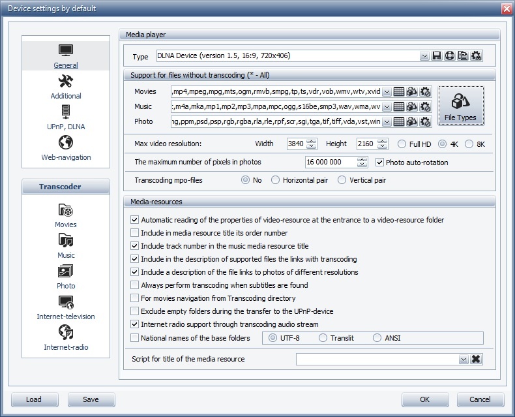Open the UPnP, DLNA section
This screenshot has height=417, width=515.
(x=66, y=117)
